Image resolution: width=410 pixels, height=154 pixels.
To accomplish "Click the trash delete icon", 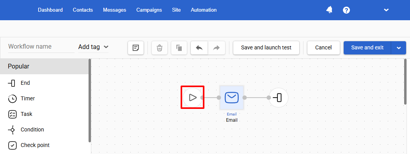I will (x=160, y=48).
